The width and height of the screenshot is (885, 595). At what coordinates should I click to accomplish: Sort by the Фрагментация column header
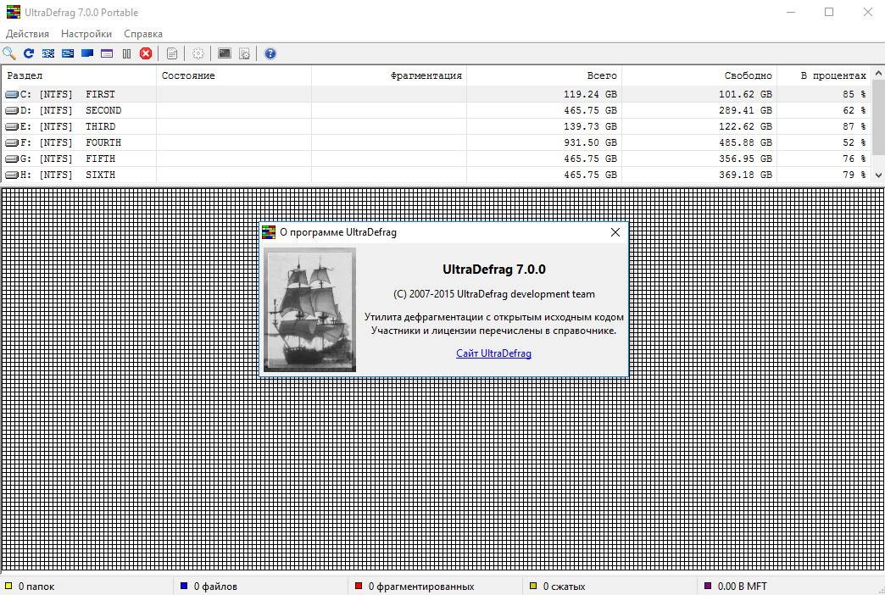pyautogui.click(x=389, y=75)
